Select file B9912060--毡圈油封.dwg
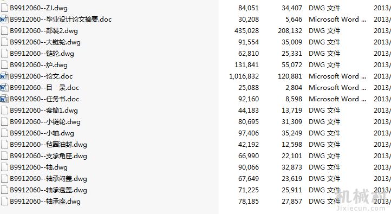 click(x=48, y=145)
